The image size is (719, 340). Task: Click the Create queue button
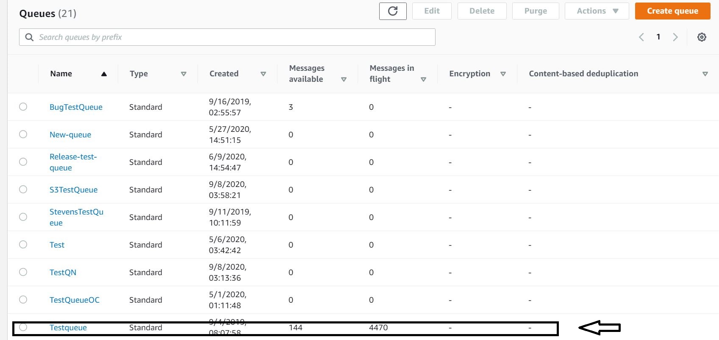pyautogui.click(x=672, y=11)
